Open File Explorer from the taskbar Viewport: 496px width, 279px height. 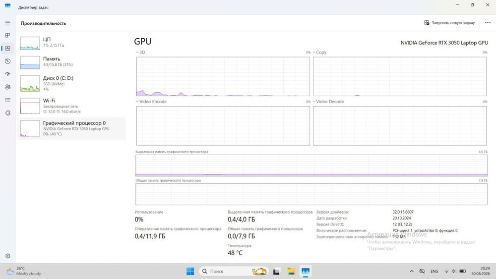coord(291,271)
